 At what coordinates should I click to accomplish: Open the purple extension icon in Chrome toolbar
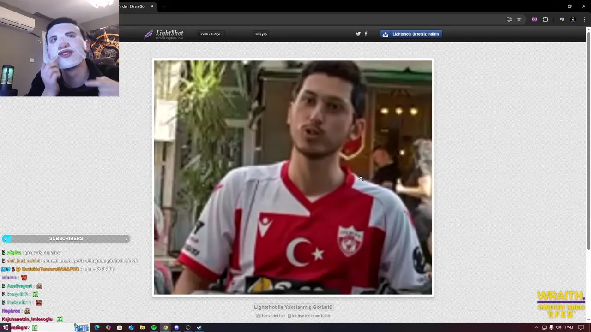[534, 19]
